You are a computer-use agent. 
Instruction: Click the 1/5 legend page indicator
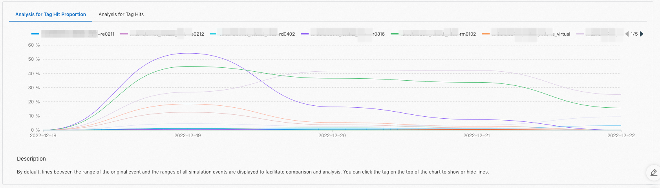coord(634,34)
